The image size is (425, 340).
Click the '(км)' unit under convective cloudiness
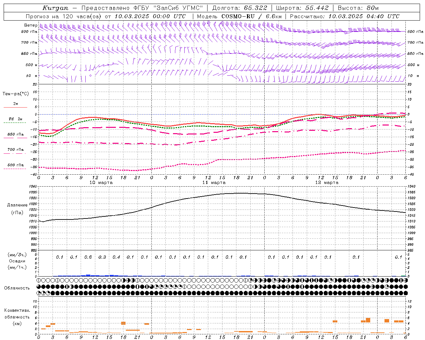click(17, 323)
